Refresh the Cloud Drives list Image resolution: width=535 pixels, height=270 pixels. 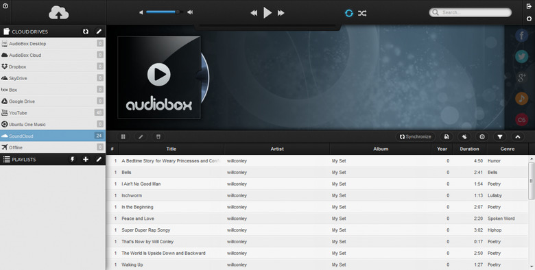(86, 32)
